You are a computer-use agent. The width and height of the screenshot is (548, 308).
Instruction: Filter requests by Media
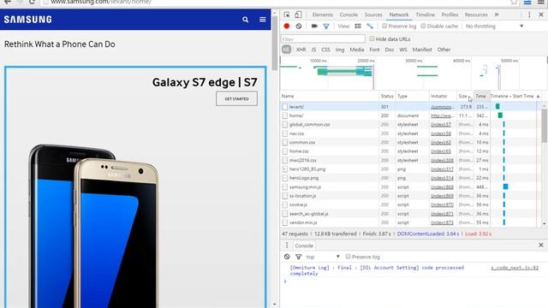click(x=356, y=50)
